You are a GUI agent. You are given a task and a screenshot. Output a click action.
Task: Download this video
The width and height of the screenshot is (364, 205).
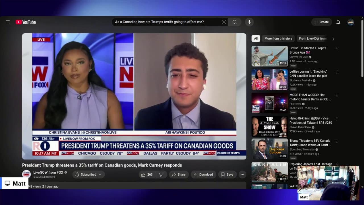tap(203, 175)
